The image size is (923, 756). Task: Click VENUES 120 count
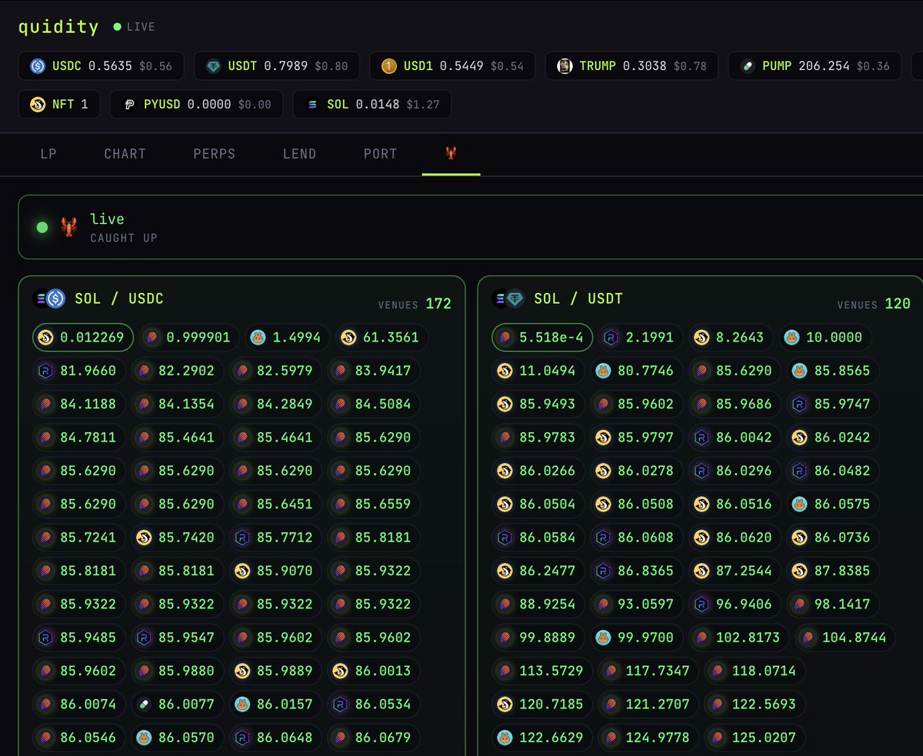pyautogui.click(x=874, y=304)
